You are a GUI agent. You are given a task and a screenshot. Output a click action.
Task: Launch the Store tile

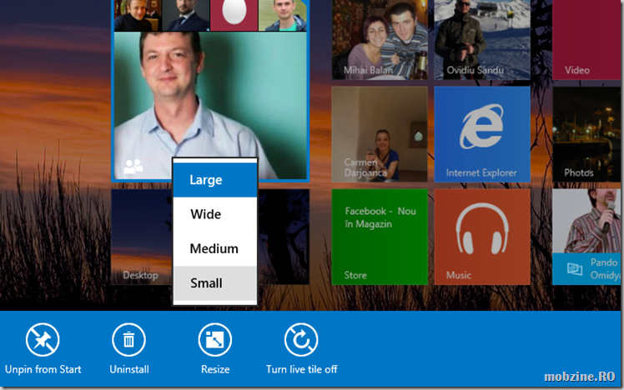[379, 236]
